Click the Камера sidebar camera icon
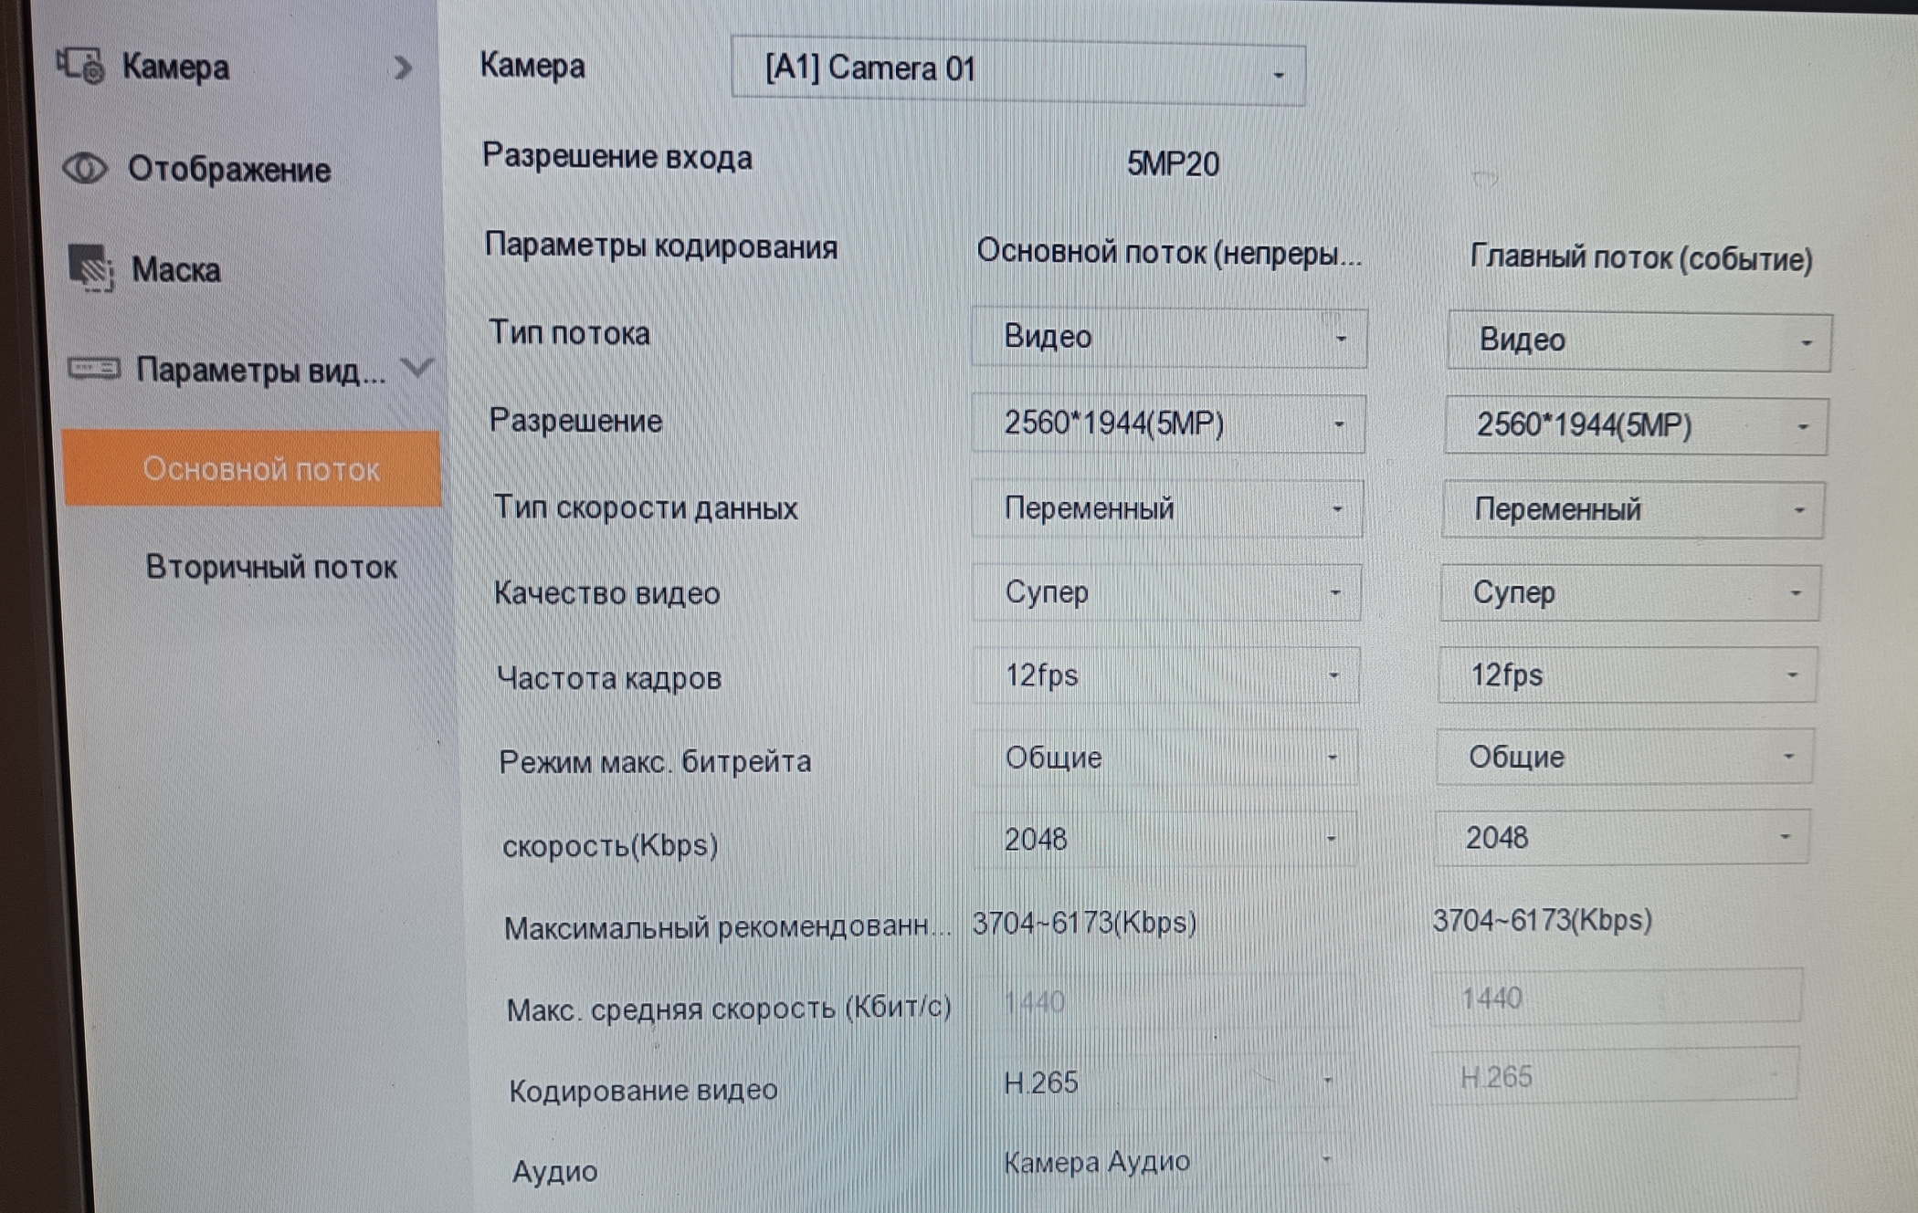Viewport: 1918px width, 1213px height. click(x=81, y=66)
